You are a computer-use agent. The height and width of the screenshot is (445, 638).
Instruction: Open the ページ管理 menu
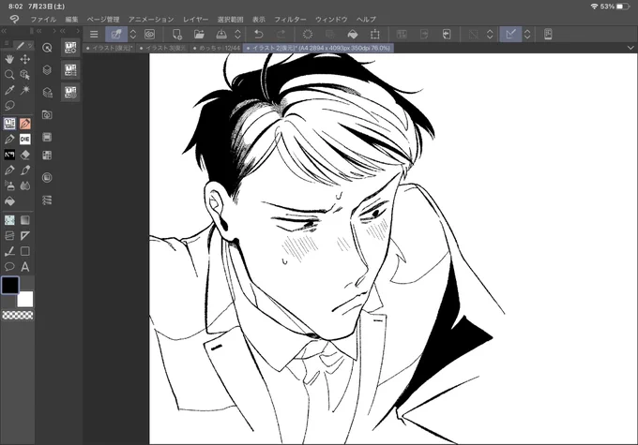click(103, 19)
